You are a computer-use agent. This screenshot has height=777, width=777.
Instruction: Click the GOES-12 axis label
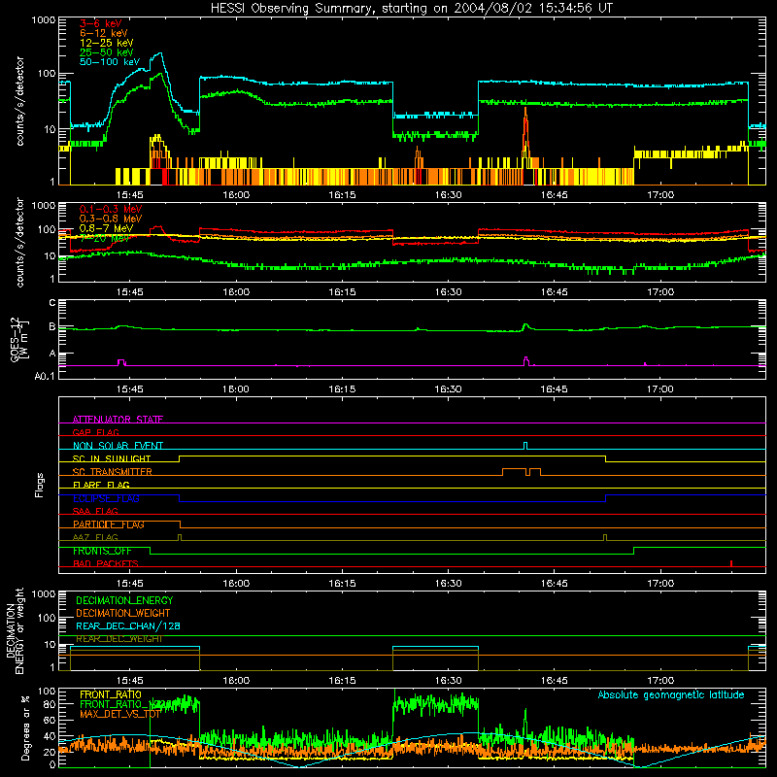click(19, 339)
